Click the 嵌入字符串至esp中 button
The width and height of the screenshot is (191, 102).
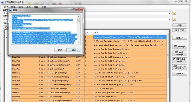(180, 60)
